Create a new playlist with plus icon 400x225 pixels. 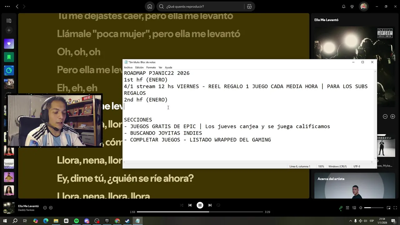pyautogui.click(x=9, y=30)
